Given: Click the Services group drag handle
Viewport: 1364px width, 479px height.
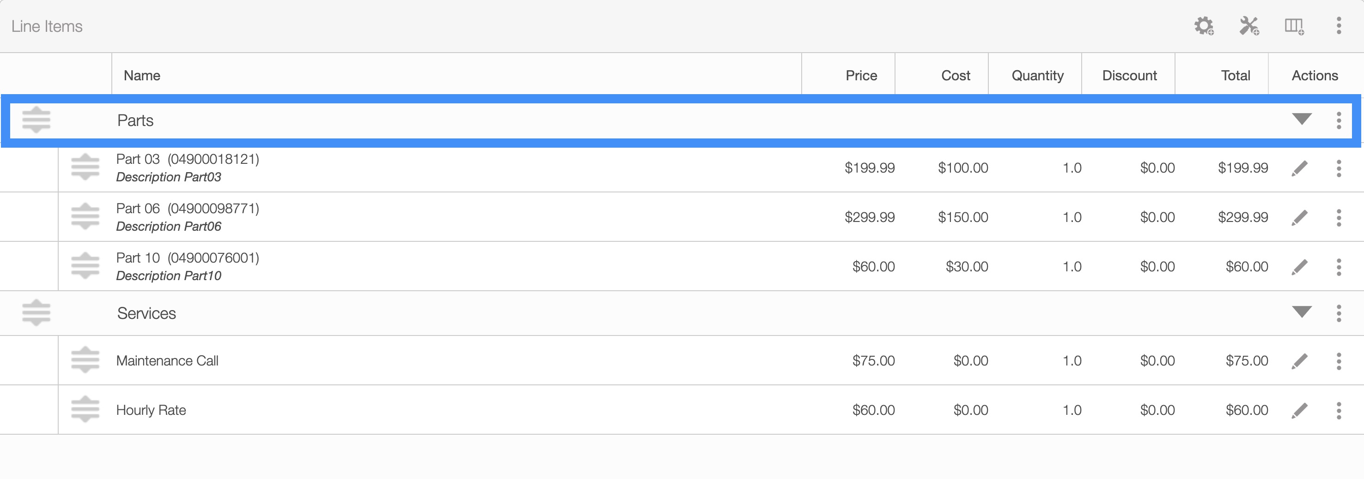Looking at the screenshot, I should 36,313.
